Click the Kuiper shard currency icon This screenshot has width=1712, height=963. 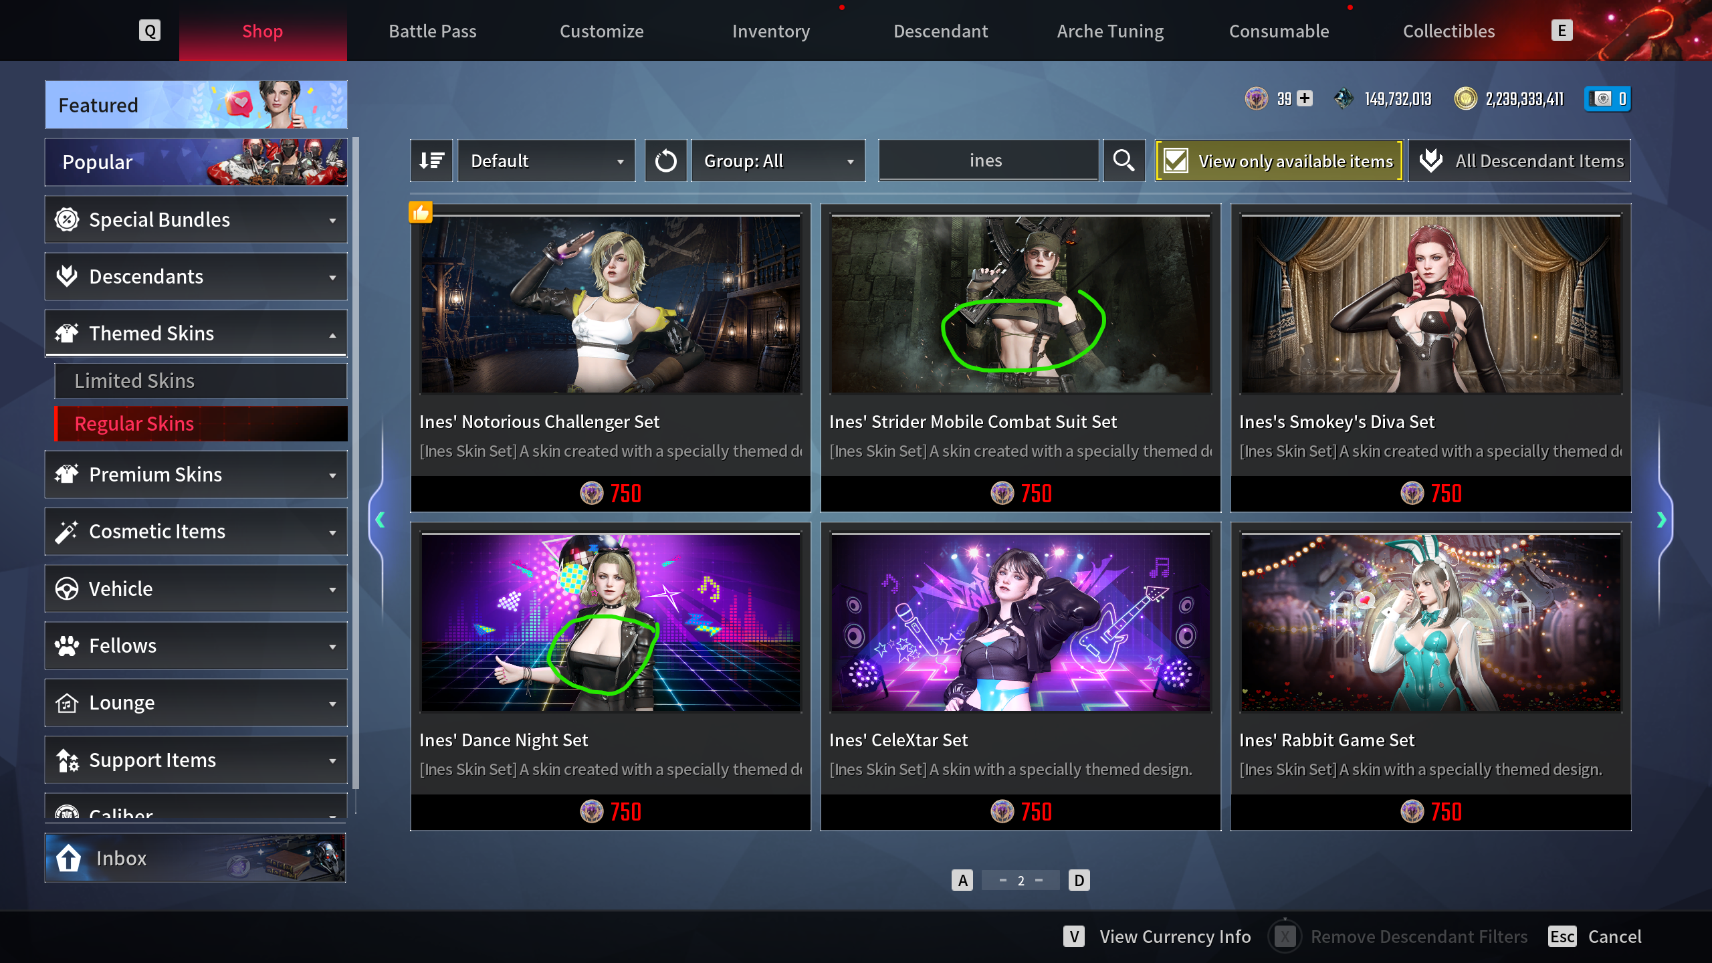click(x=1344, y=99)
